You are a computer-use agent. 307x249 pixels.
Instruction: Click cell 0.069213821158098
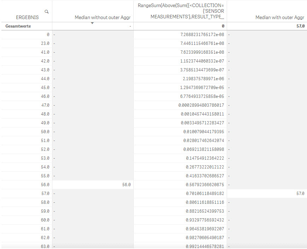pyautogui.click(x=204, y=149)
